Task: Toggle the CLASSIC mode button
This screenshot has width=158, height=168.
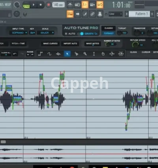Action: 109,28
